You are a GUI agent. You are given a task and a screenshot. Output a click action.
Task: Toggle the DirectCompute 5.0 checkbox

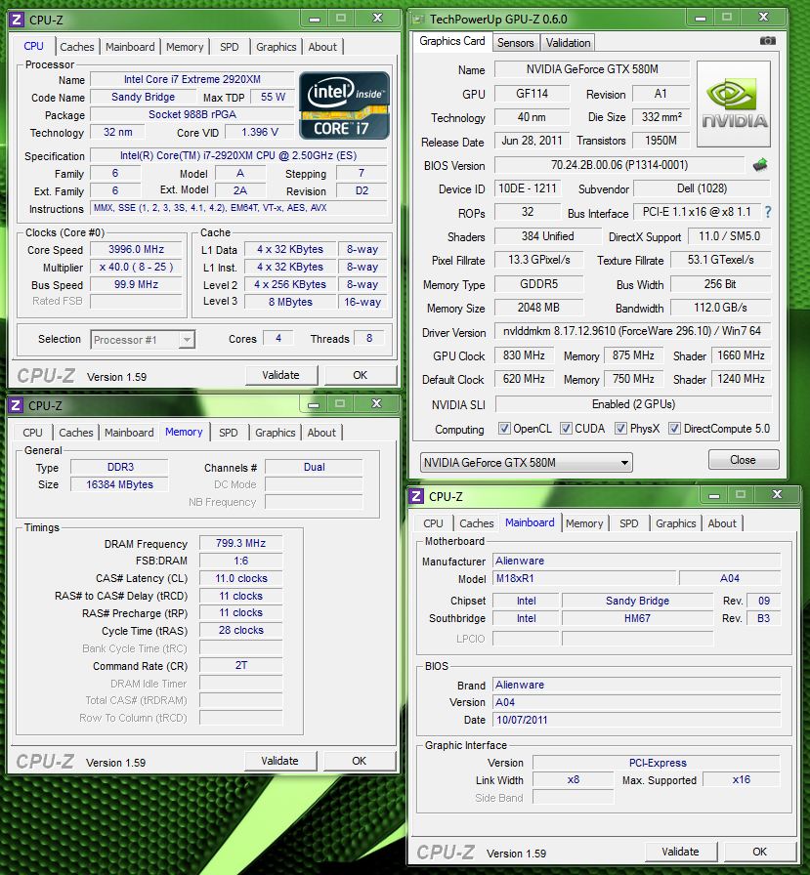coord(674,429)
